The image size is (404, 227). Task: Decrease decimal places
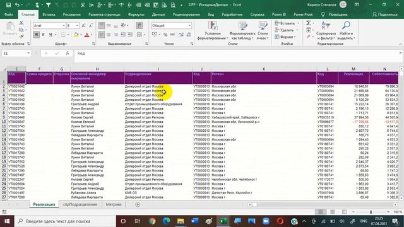pos(189,35)
